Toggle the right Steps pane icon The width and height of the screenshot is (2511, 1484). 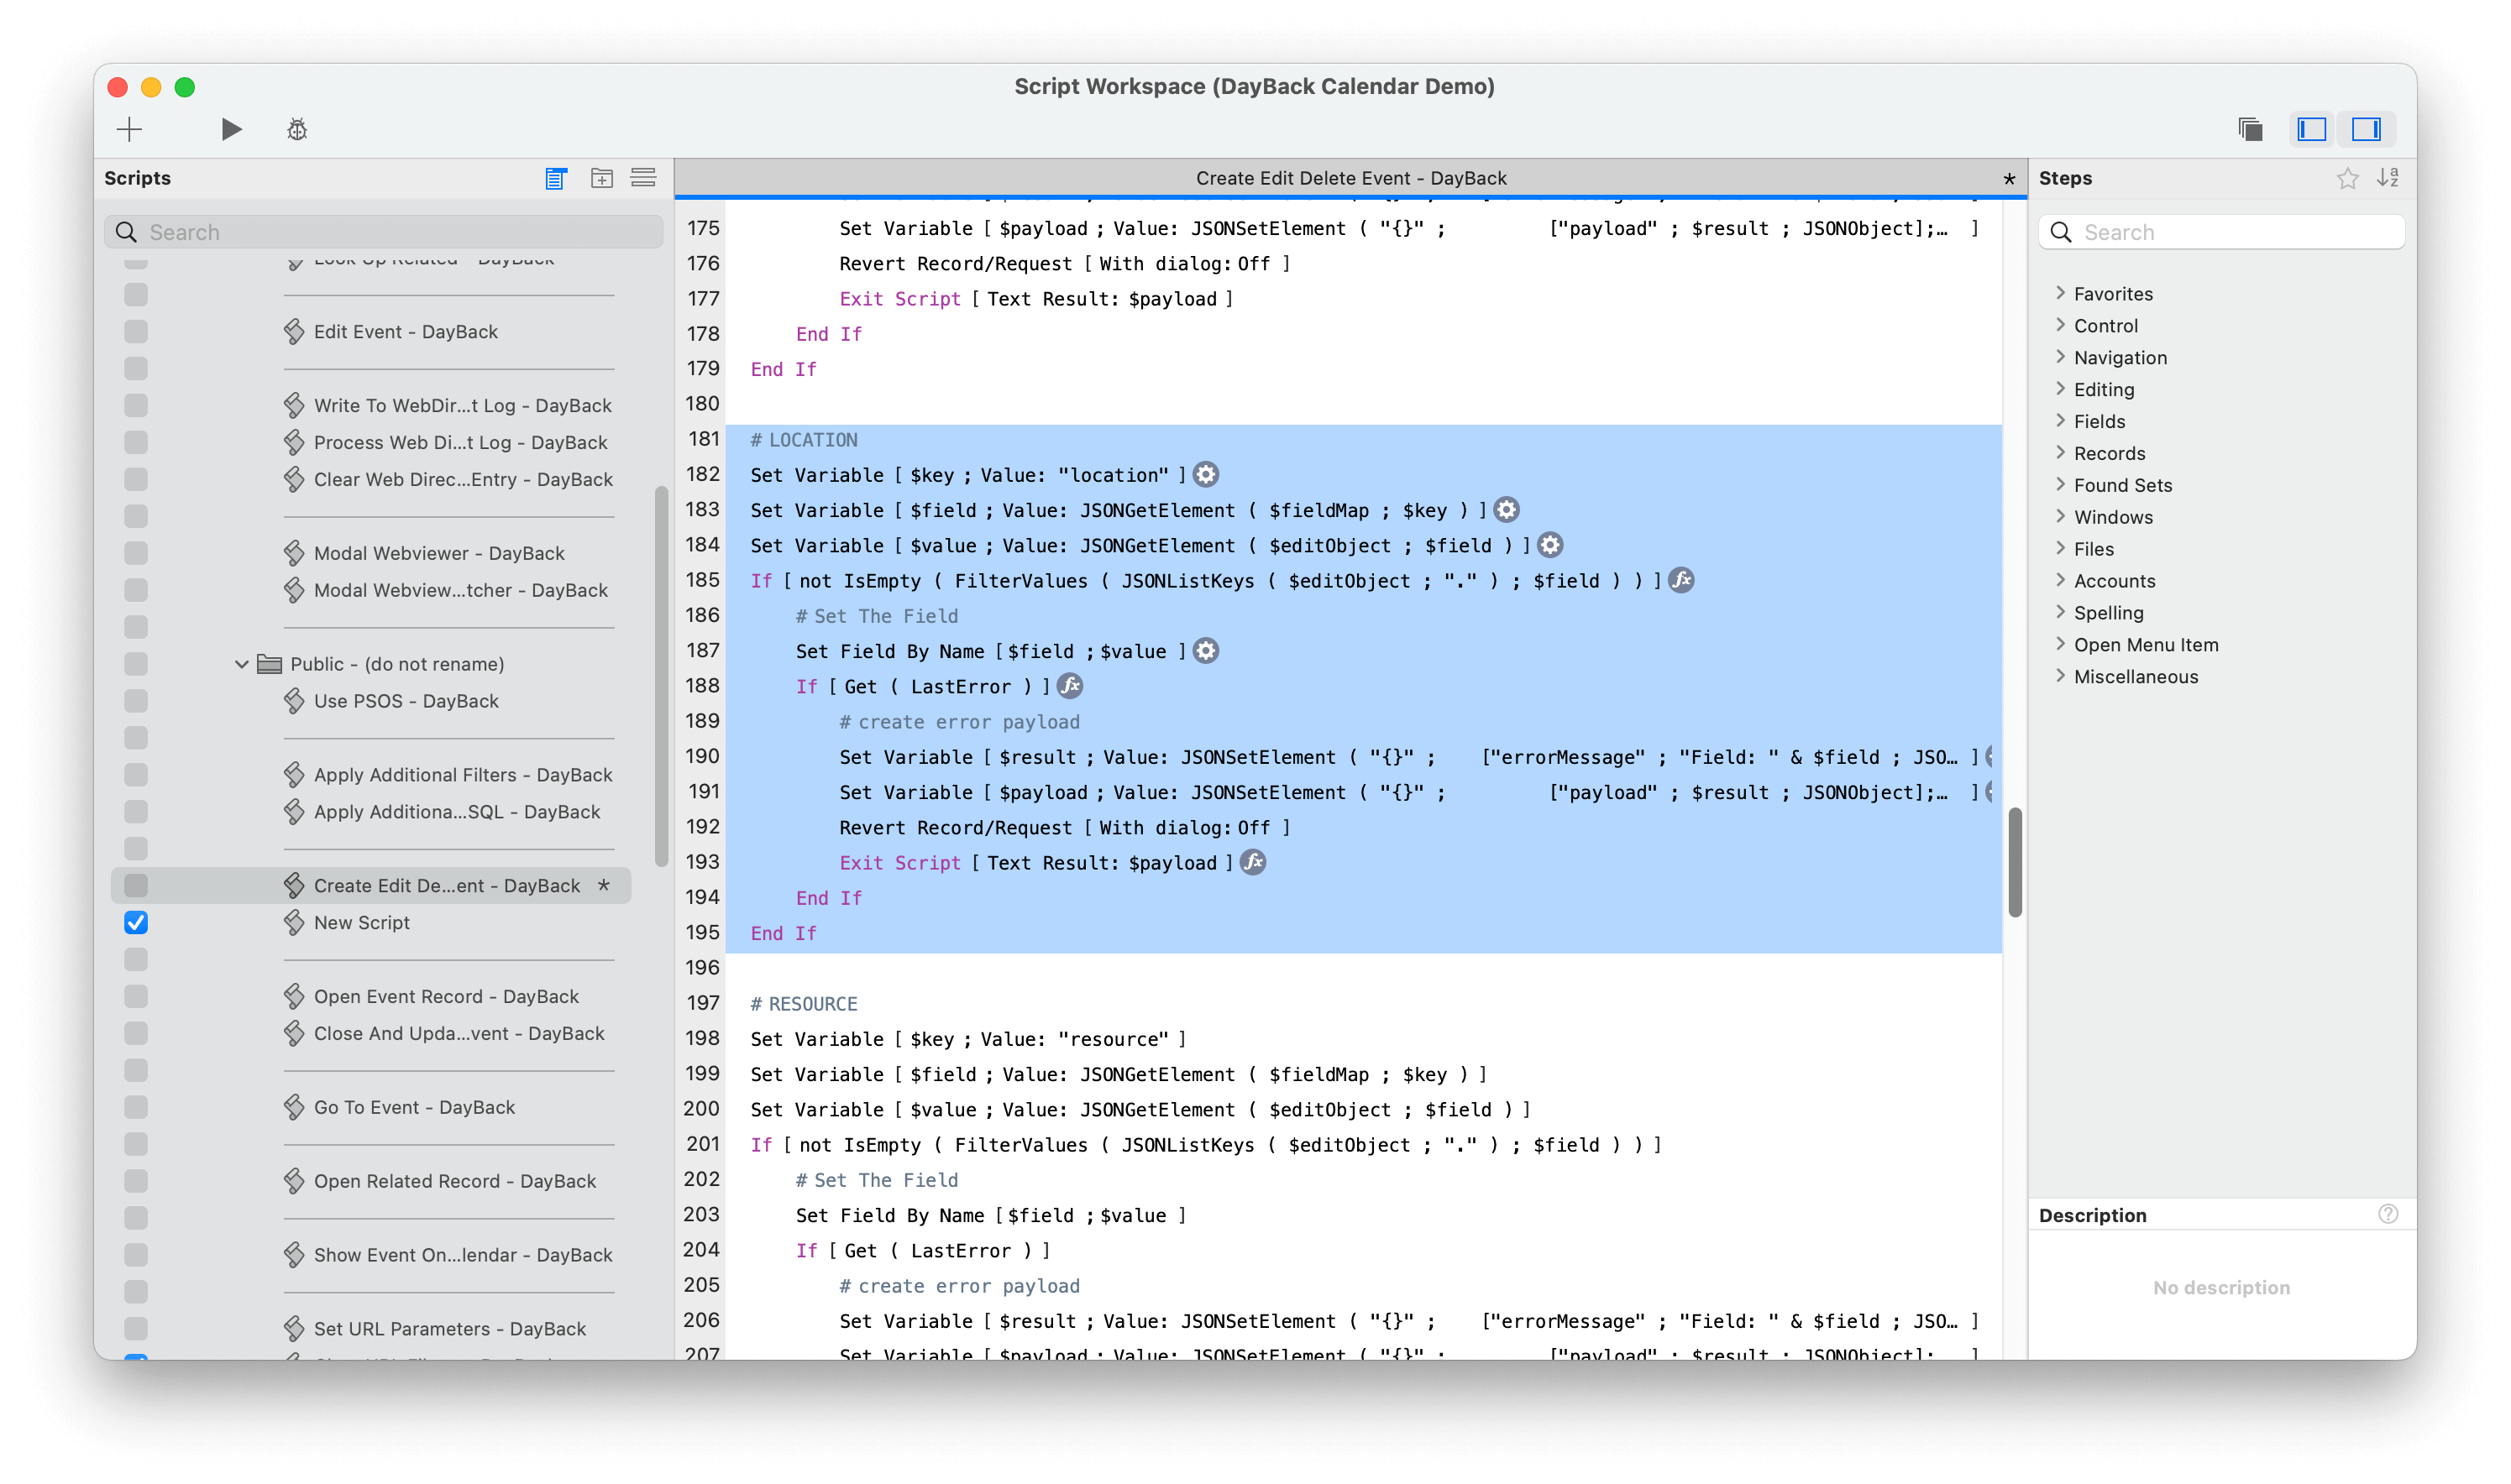pos(2366,129)
